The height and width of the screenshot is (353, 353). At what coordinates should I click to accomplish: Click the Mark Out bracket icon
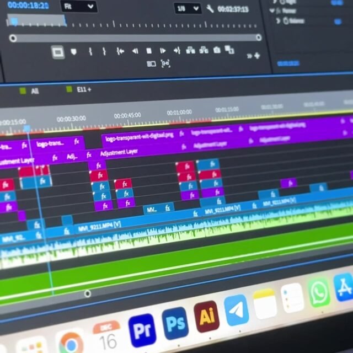pos(104,51)
